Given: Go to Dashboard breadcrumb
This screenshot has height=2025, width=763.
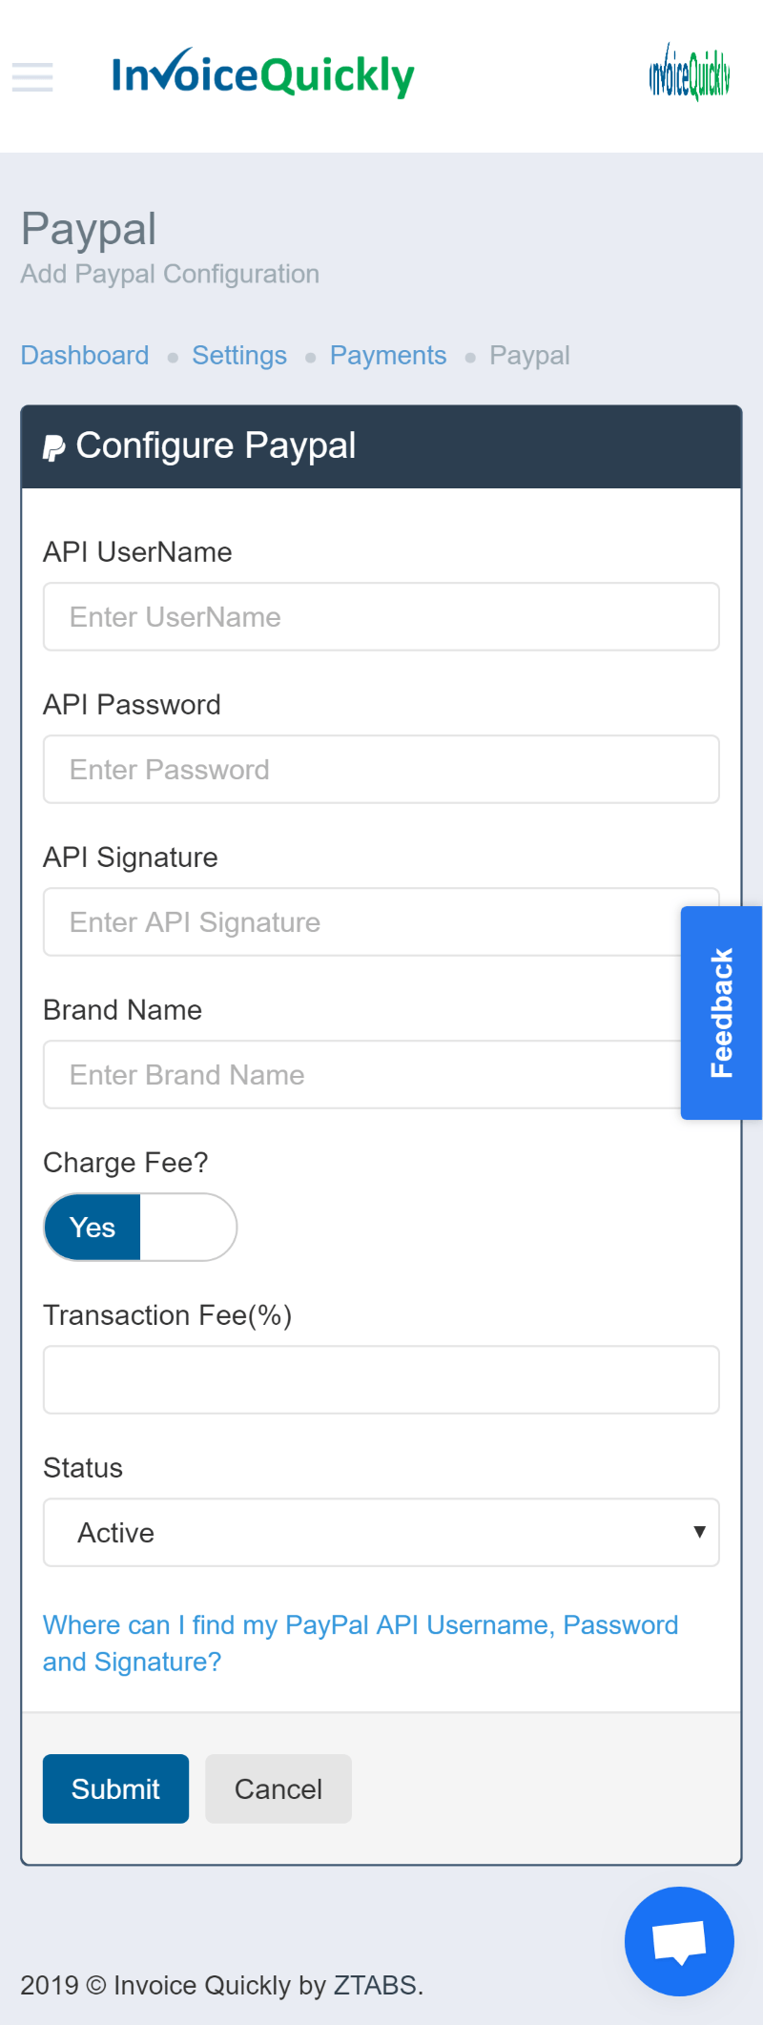Looking at the screenshot, I should click(x=85, y=356).
